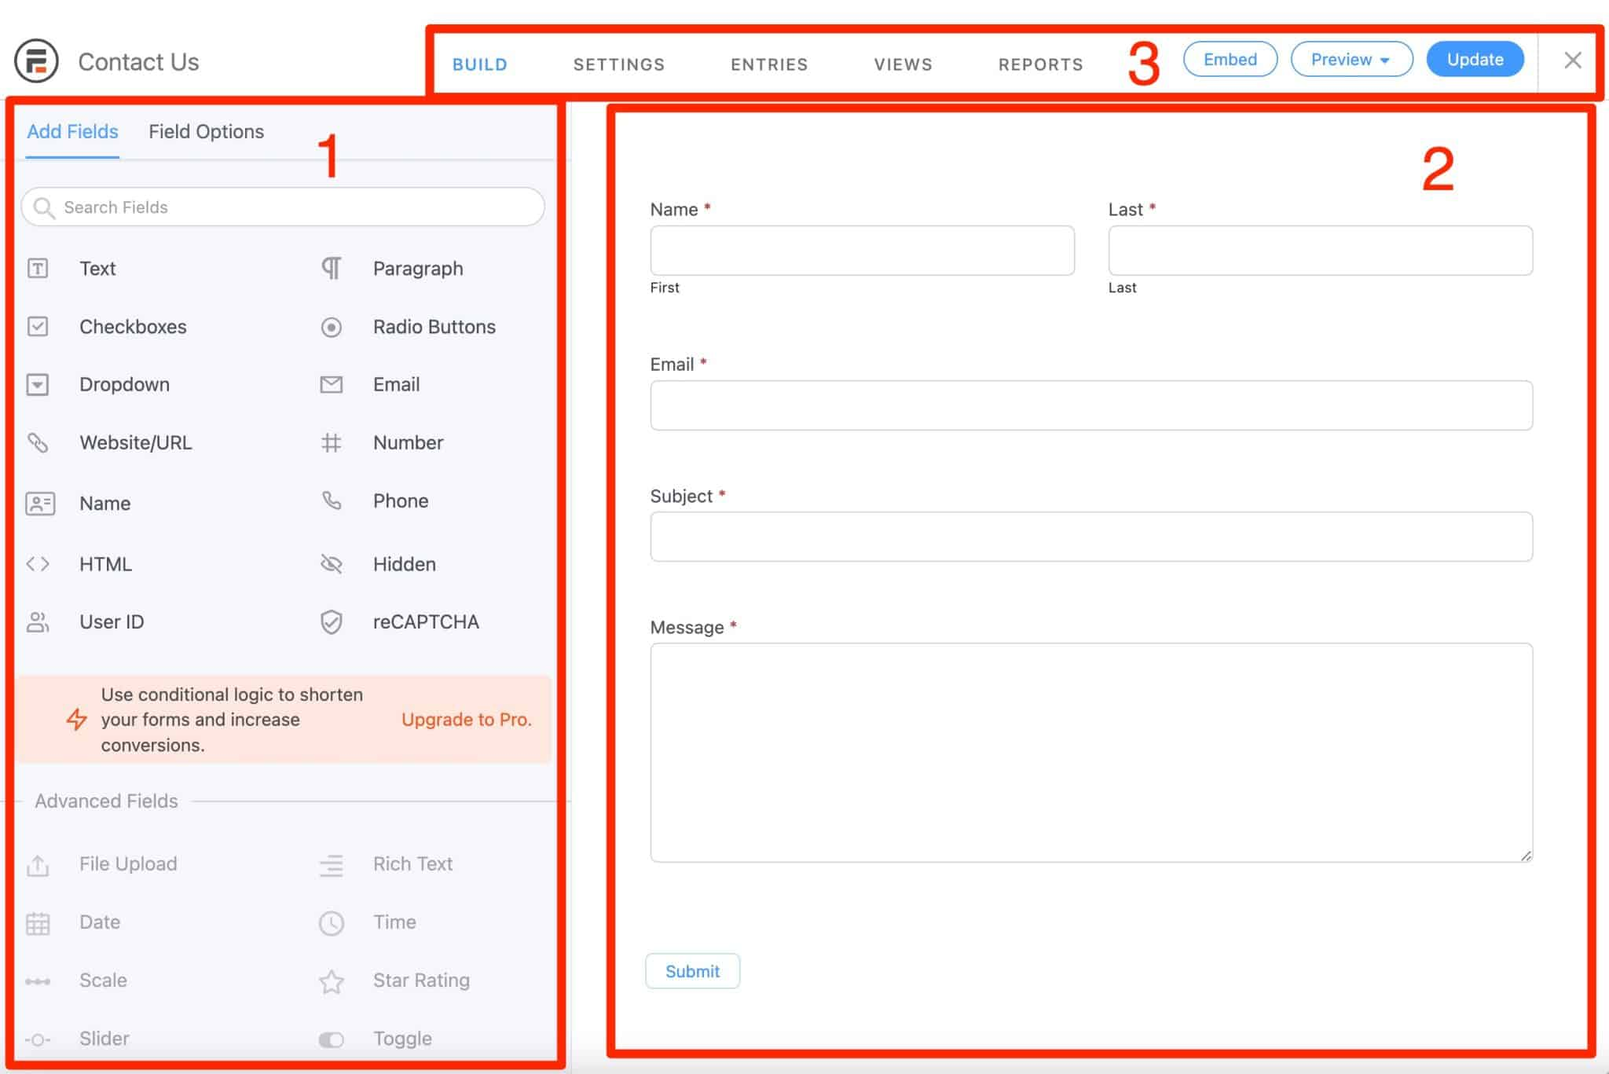Click the Submit button

692,970
